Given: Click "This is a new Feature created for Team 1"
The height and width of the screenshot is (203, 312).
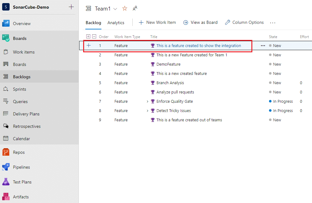Looking at the screenshot, I should click(192, 55).
